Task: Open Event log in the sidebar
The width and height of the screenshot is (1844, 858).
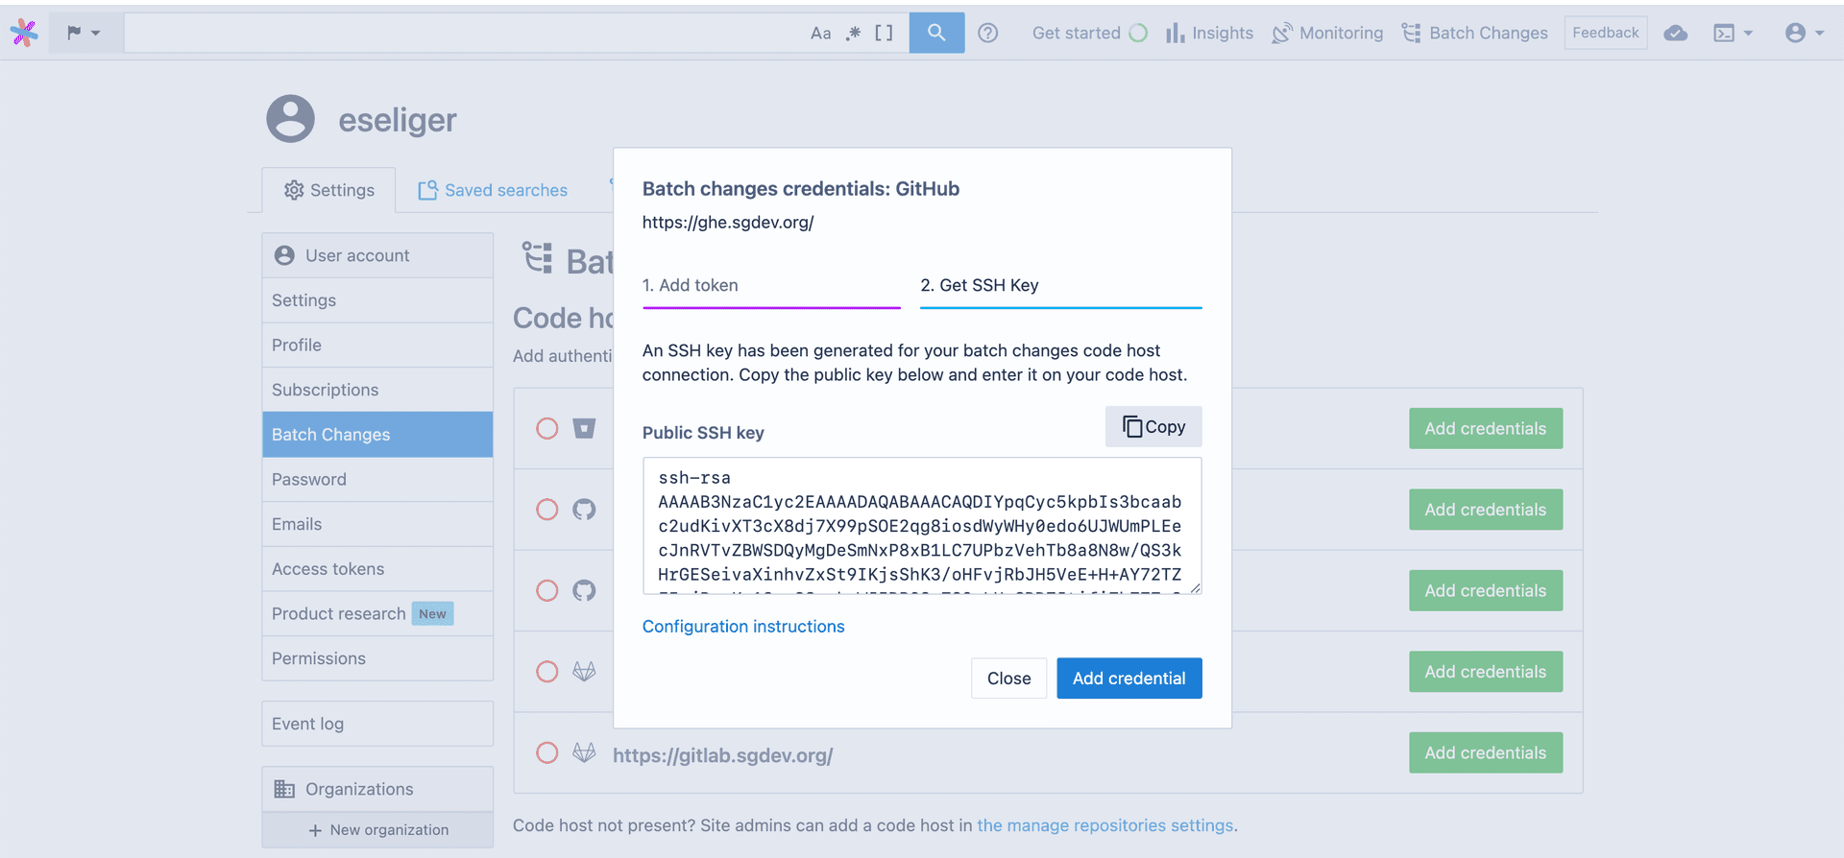Action: 377,724
